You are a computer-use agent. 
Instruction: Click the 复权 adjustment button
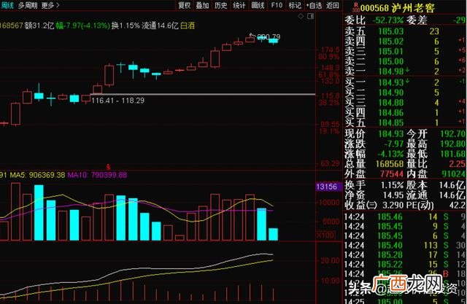(x=184, y=5)
